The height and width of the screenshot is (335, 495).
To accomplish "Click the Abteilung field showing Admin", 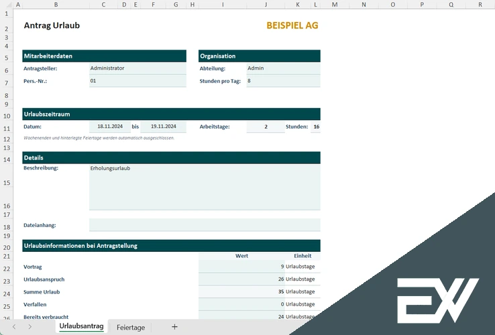I will click(282, 68).
